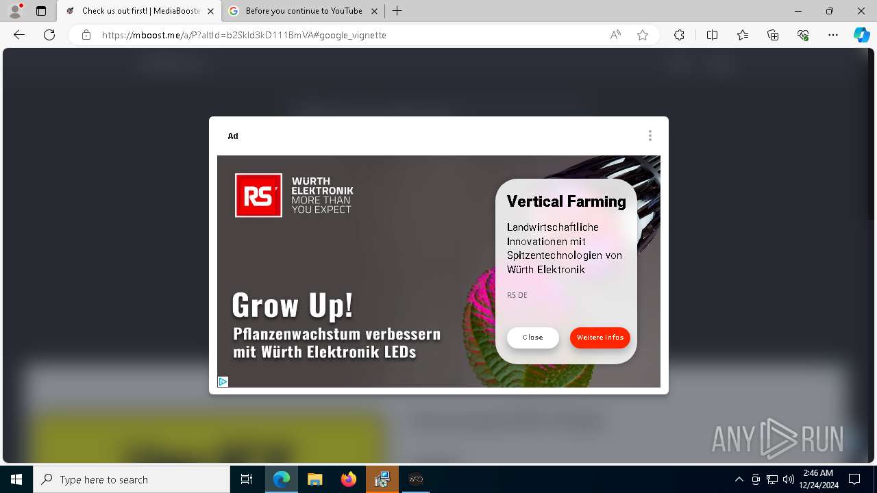Open the tab actions menu icon
Screen dimensions: 877x493
pyautogui.click(x=41, y=11)
